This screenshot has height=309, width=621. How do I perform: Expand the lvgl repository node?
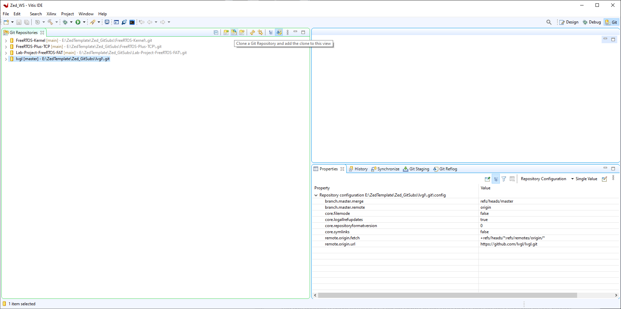6,59
